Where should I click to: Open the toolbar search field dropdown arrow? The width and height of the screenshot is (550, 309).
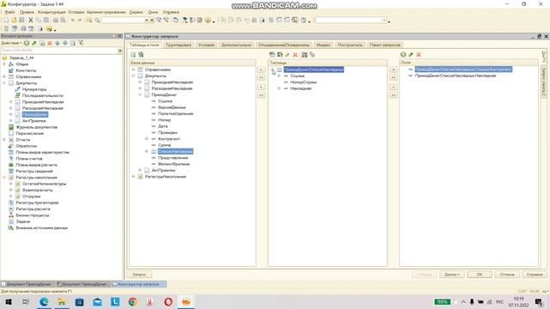(x=147, y=21)
